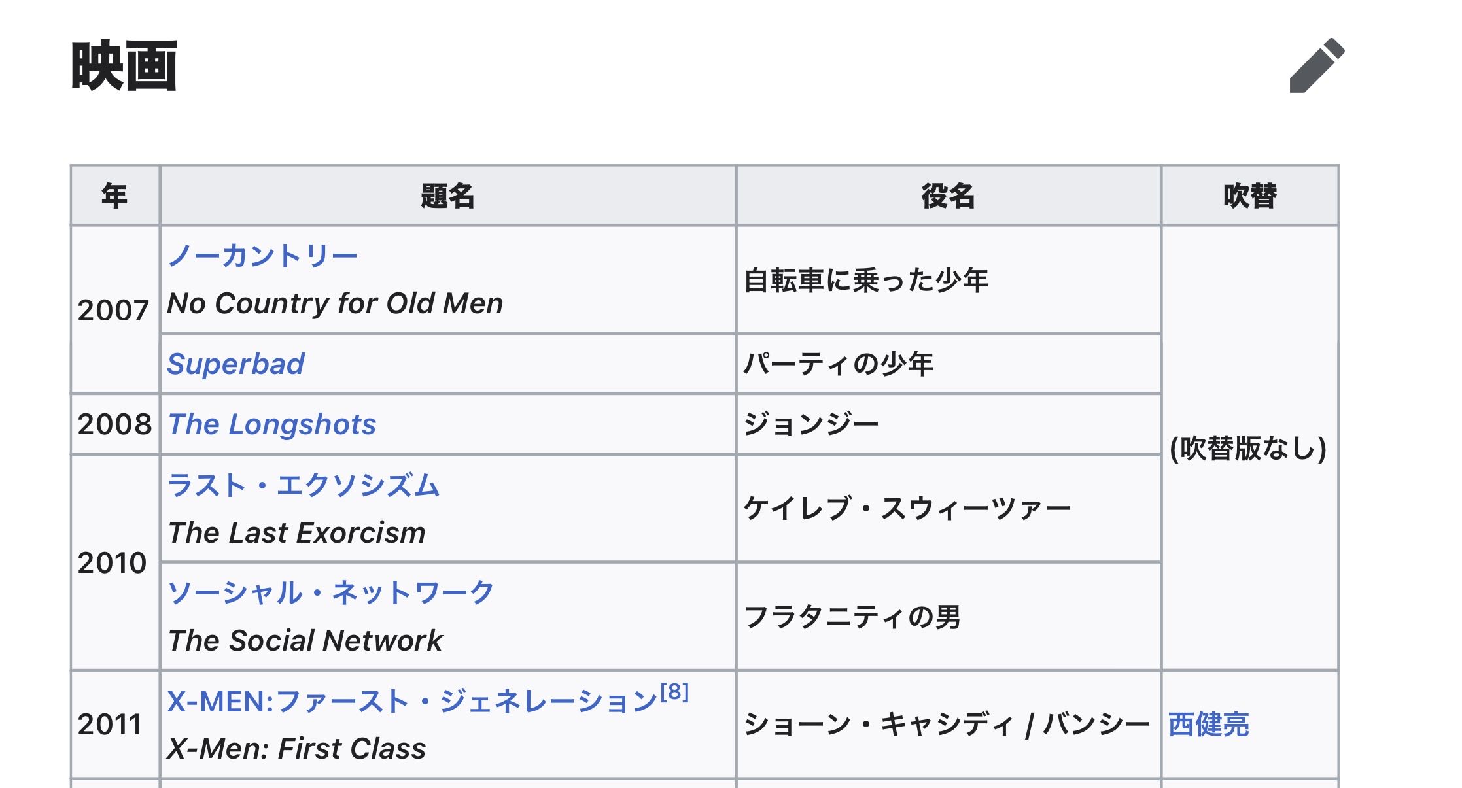Open the ラスト・エクソシズム link
Image resolution: width=1462 pixels, height=788 pixels.
pos(304,486)
